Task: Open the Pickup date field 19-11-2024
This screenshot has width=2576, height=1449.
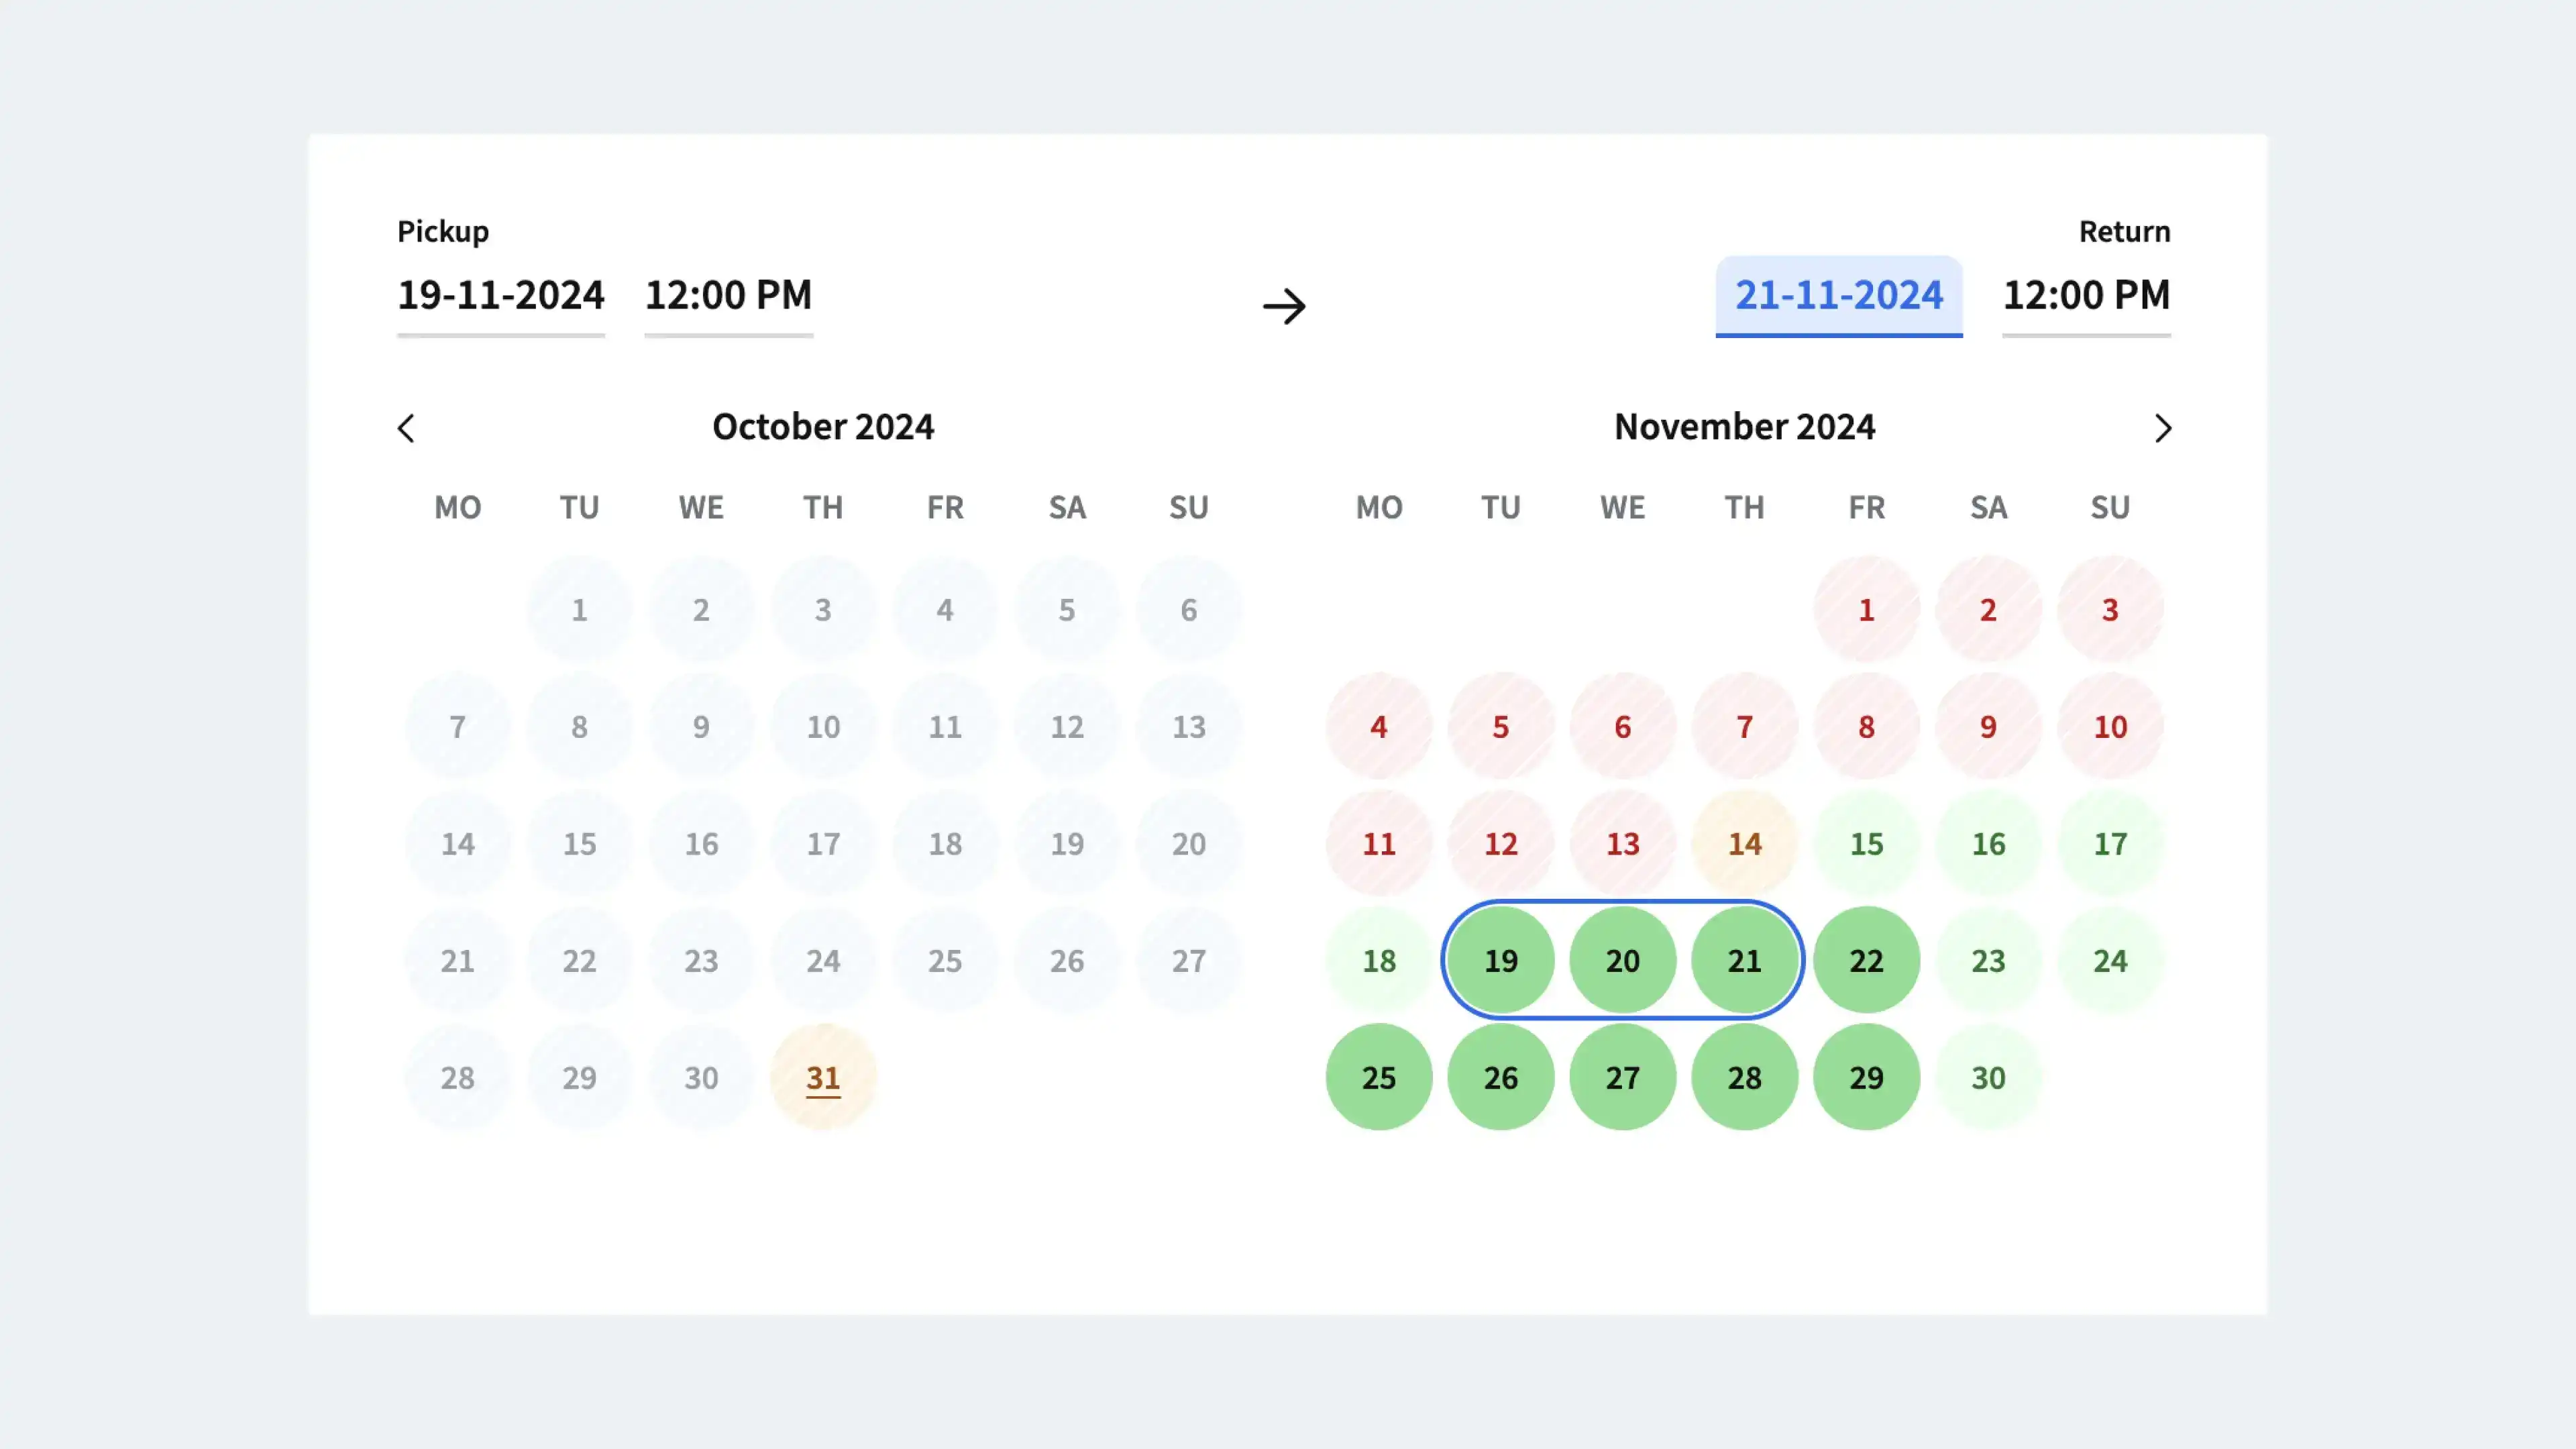Action: coord(501,295)
